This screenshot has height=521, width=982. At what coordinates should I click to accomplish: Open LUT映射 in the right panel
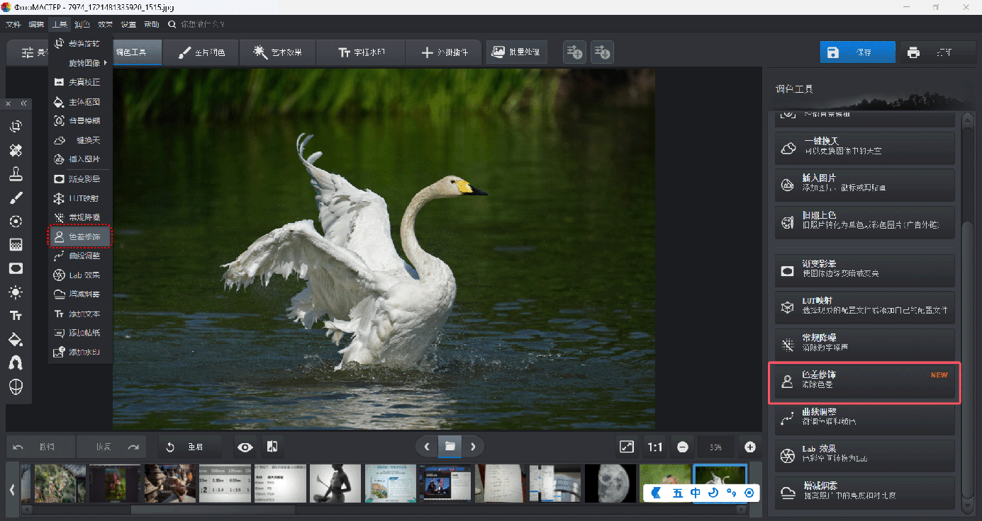865,306
